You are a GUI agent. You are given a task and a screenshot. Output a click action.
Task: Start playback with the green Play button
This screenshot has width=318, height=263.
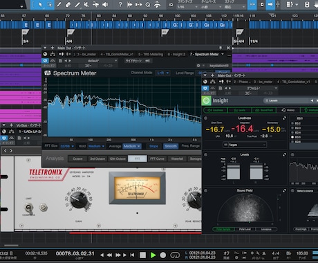[153, 255]
